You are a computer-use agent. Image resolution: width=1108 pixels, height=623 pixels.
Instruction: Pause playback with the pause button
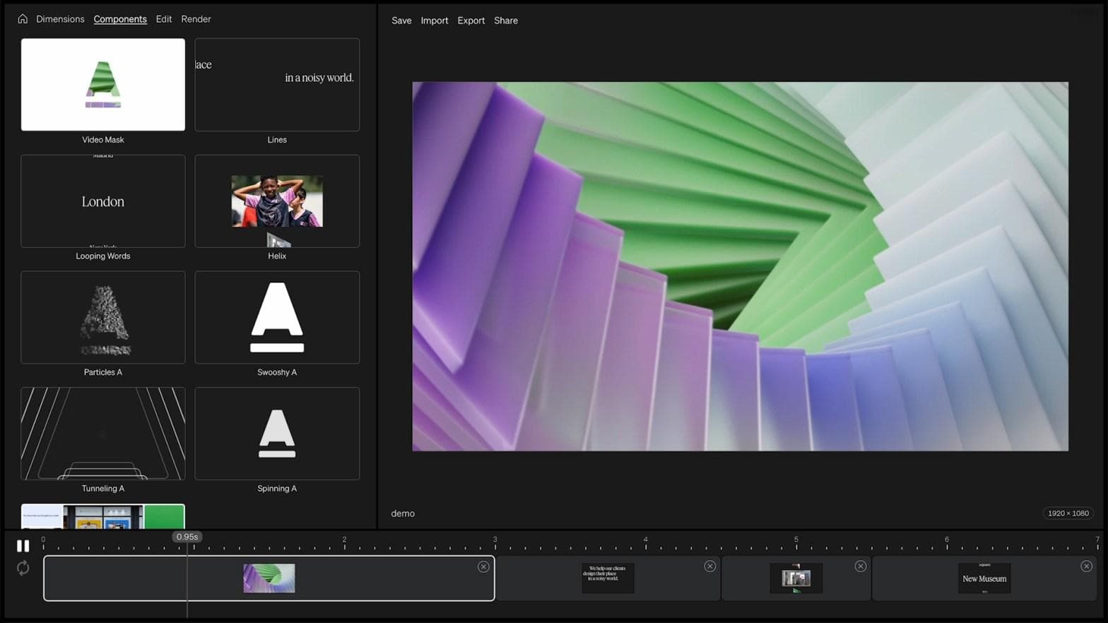[x=23, y=546]
